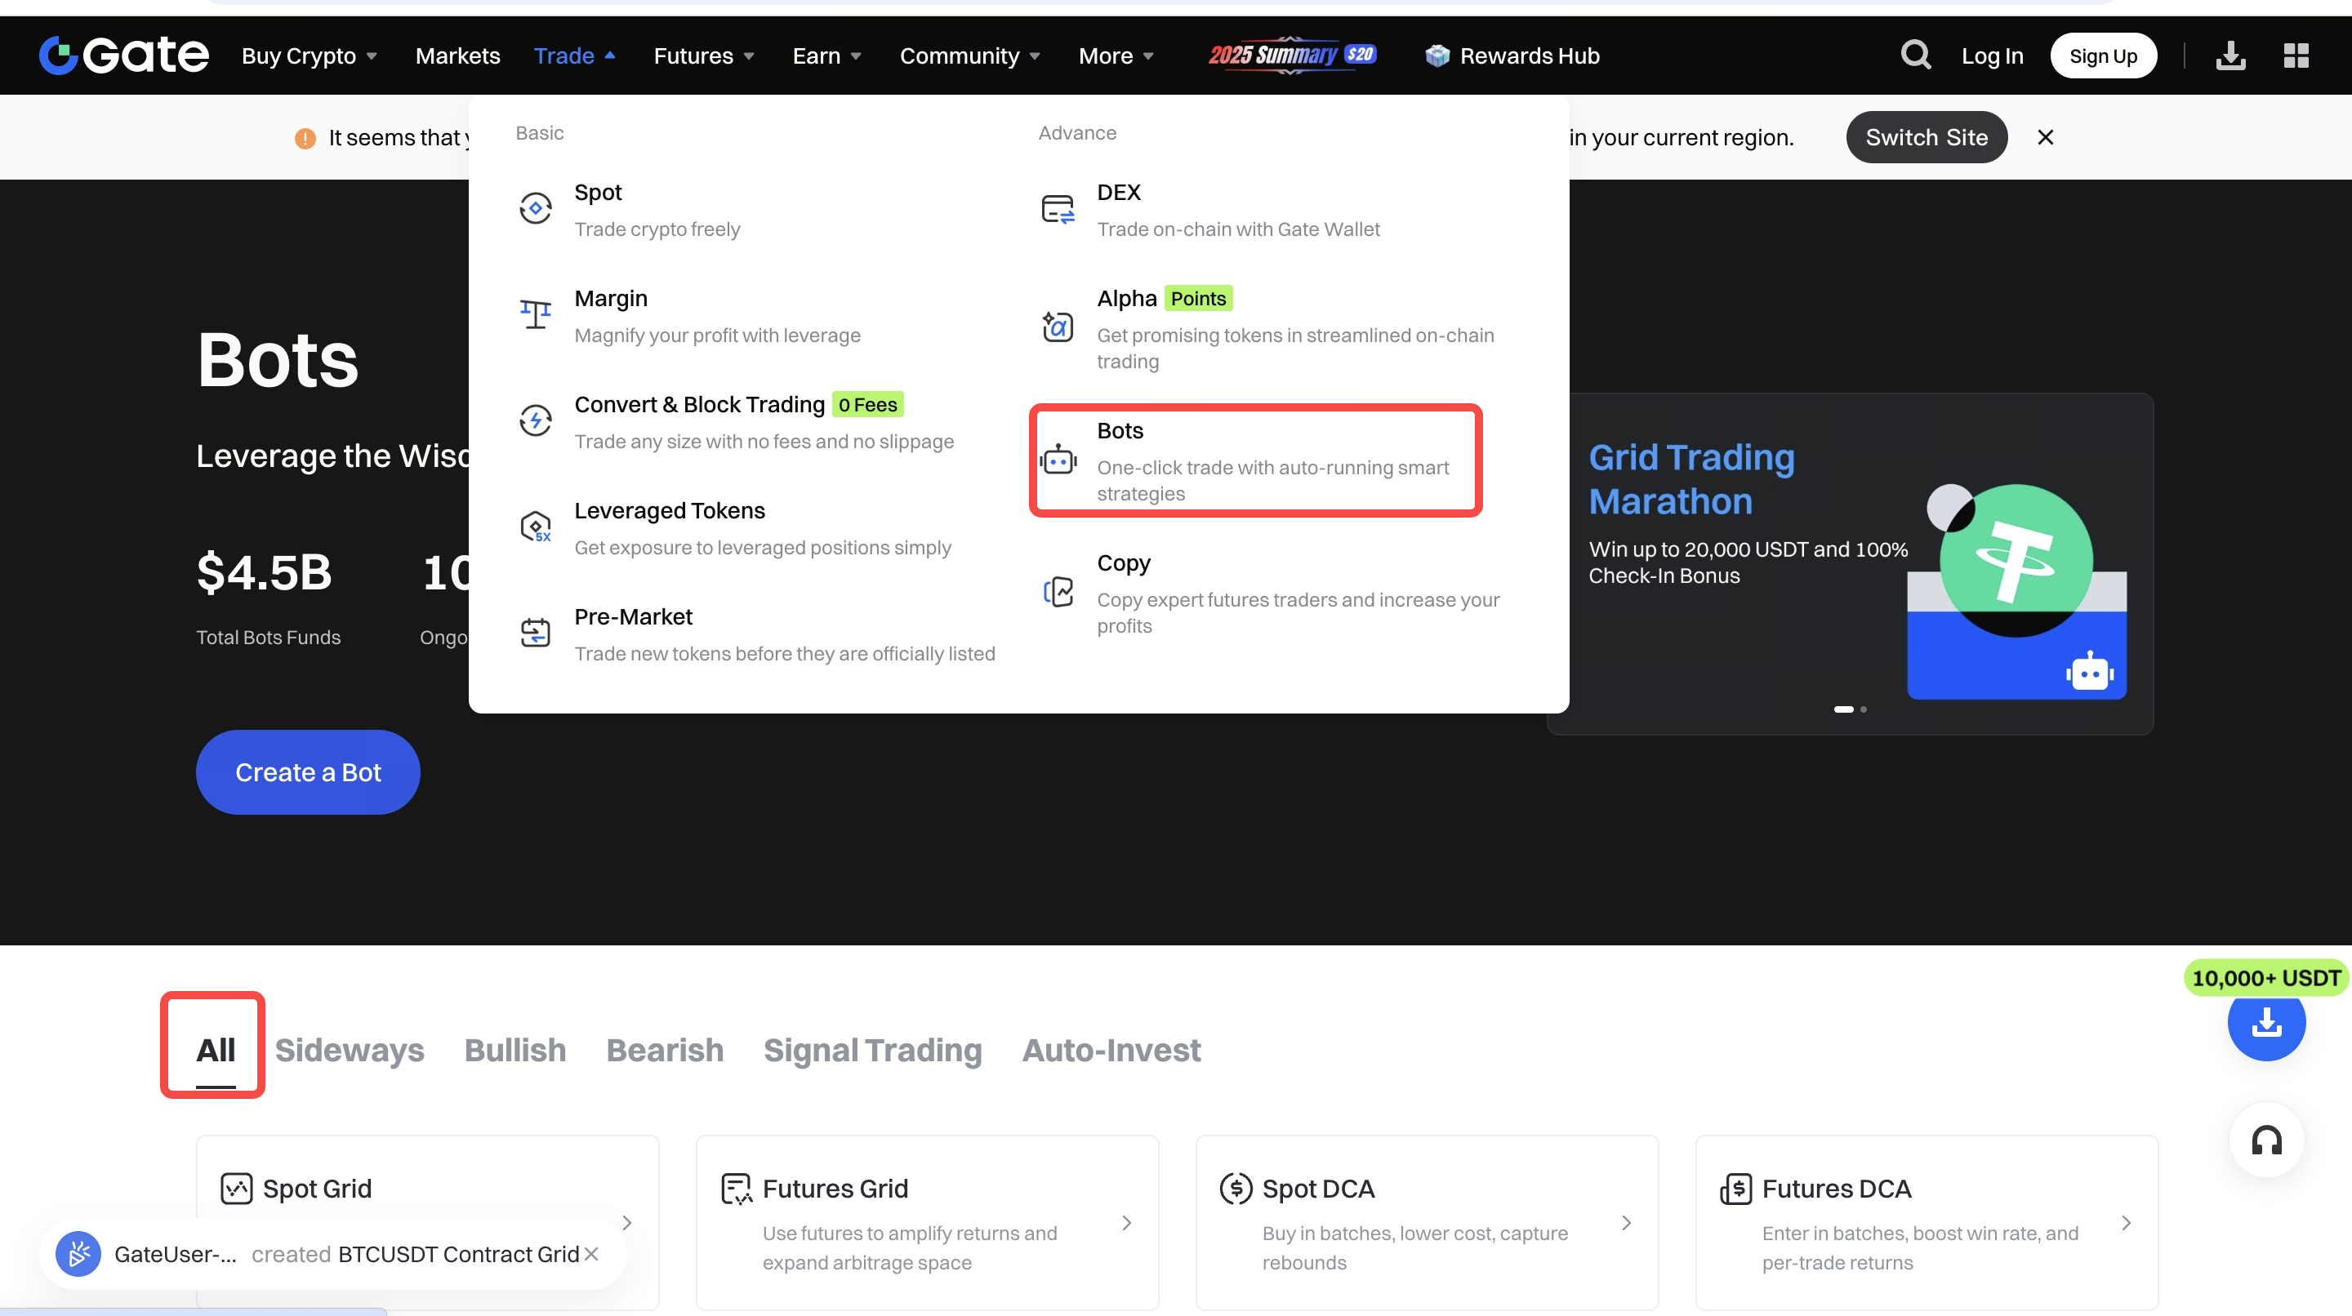Expand the Buy Crypto dropdown
Viewport: 2352px width, 1316px height.
coord(310,56)
